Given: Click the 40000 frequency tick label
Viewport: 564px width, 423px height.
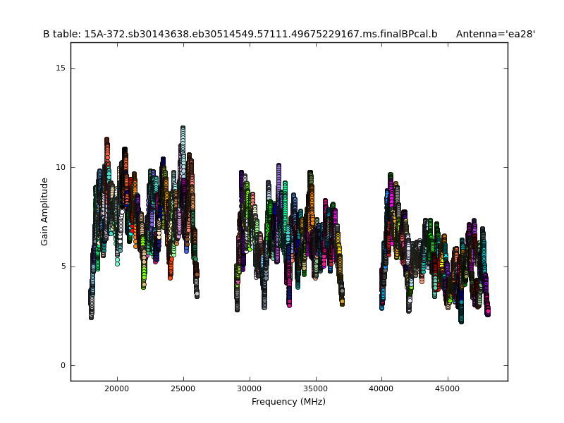Looking at the screenshot, I should (x=381, y=388).
